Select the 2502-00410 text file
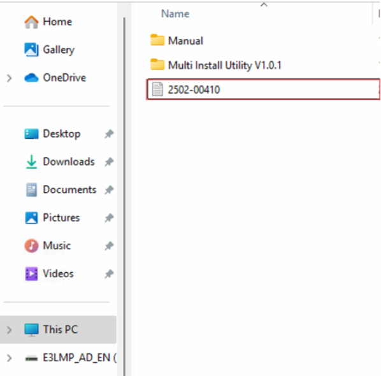This screenshot has height=376, width=381. [263, 89]
